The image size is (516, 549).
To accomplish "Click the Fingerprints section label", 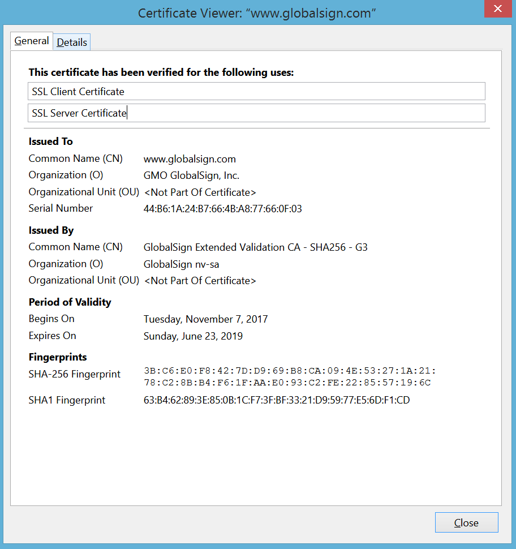I will [57, 357].
